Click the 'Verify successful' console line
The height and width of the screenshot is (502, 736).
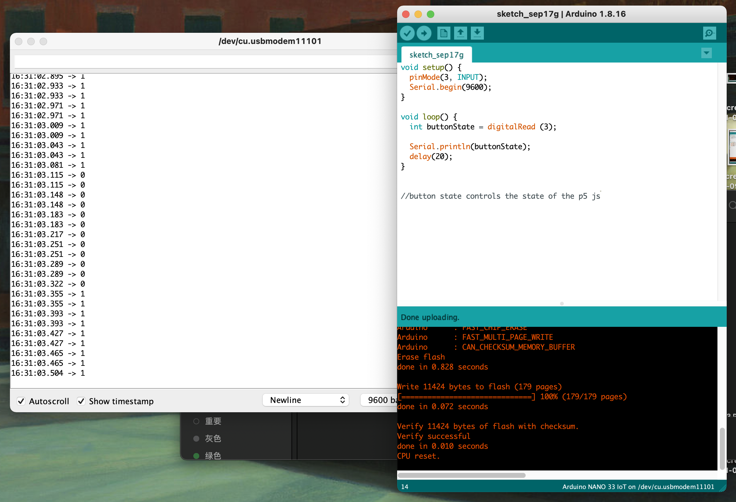pos(434,436)
